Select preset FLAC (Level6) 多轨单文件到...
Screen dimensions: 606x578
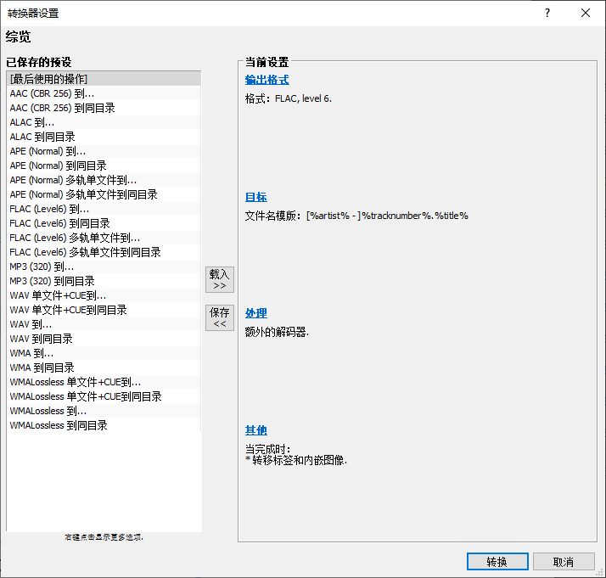tap(104, 238)
